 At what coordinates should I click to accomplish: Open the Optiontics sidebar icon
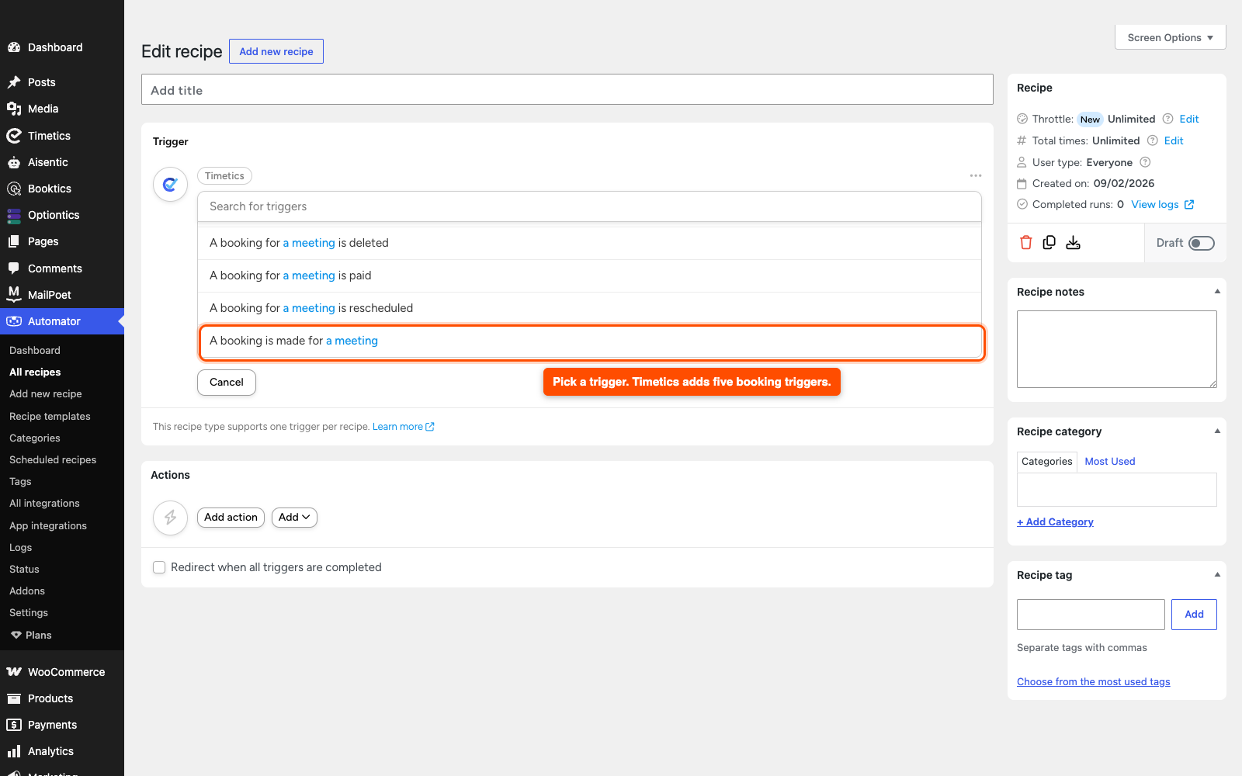pyautogui.click(x=14, y=215)
